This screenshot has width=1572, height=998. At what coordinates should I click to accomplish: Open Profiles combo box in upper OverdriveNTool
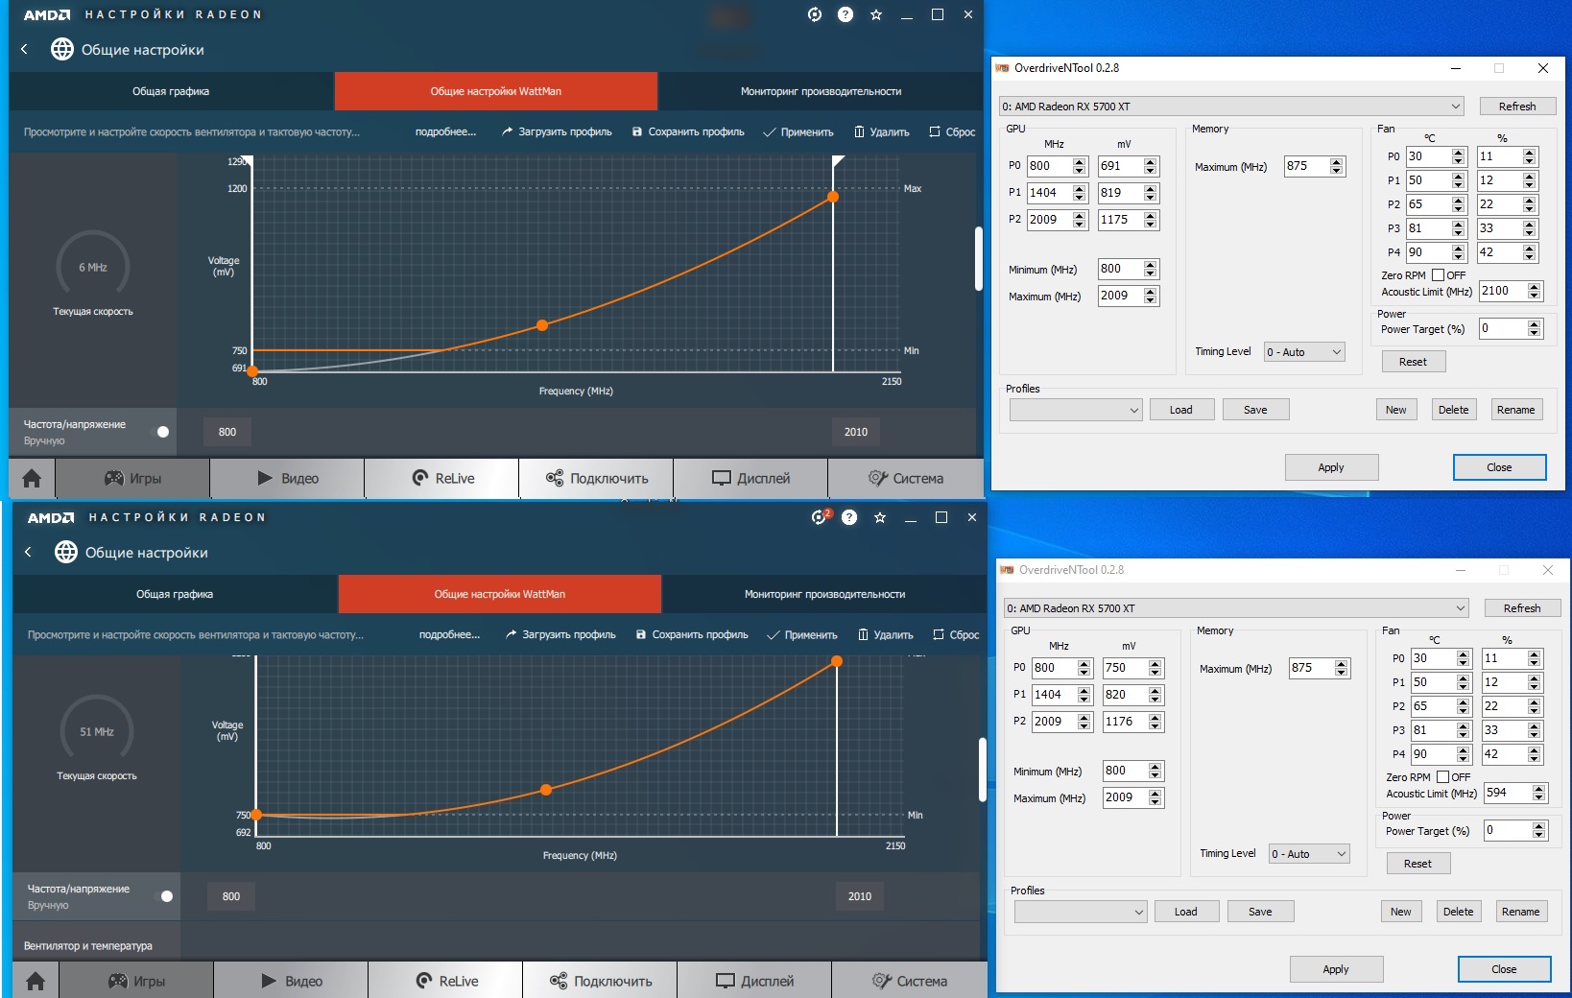1076,410
